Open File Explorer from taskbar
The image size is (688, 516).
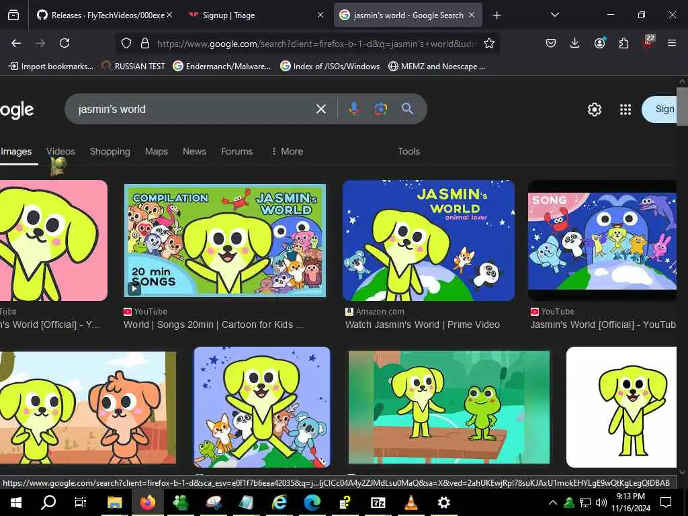(x=114, y=502)
